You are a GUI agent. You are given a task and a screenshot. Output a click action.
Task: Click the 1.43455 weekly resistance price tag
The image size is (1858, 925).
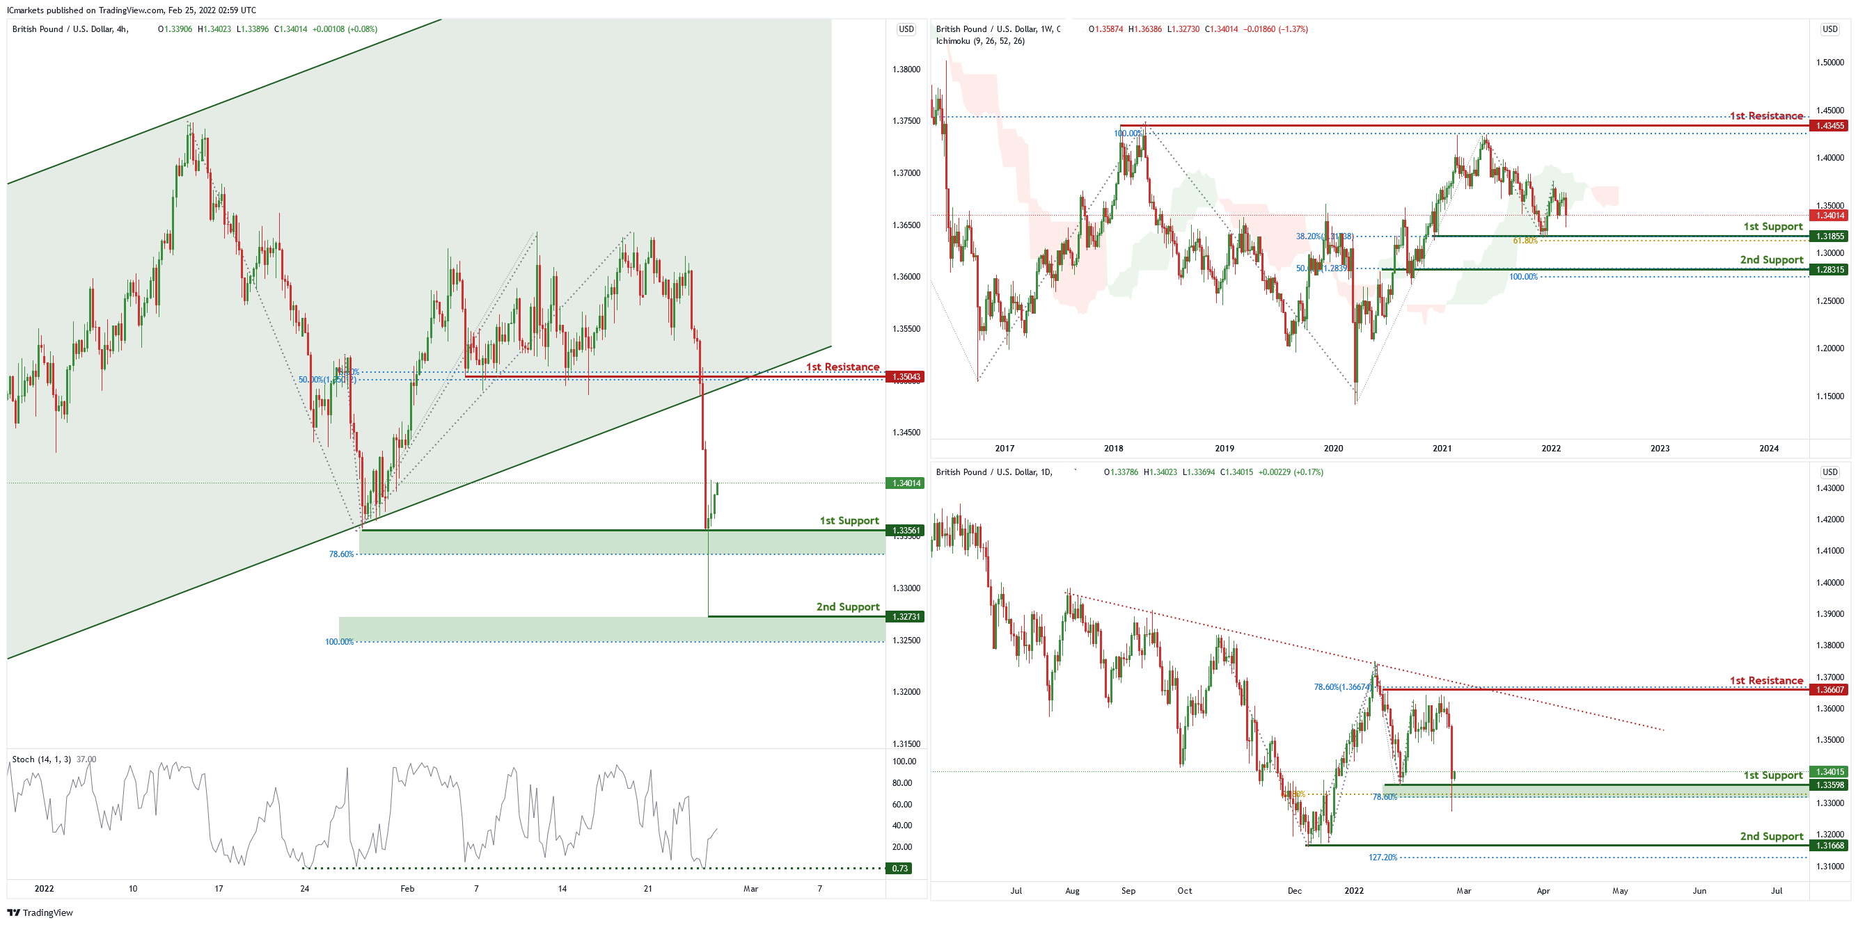pos(1829,125)
